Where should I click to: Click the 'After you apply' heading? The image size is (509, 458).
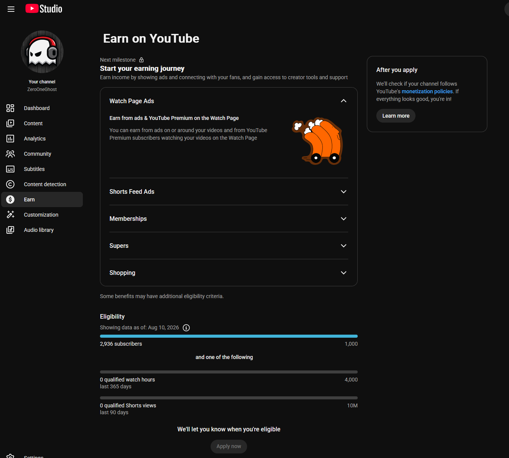click(x=397, y=70)
